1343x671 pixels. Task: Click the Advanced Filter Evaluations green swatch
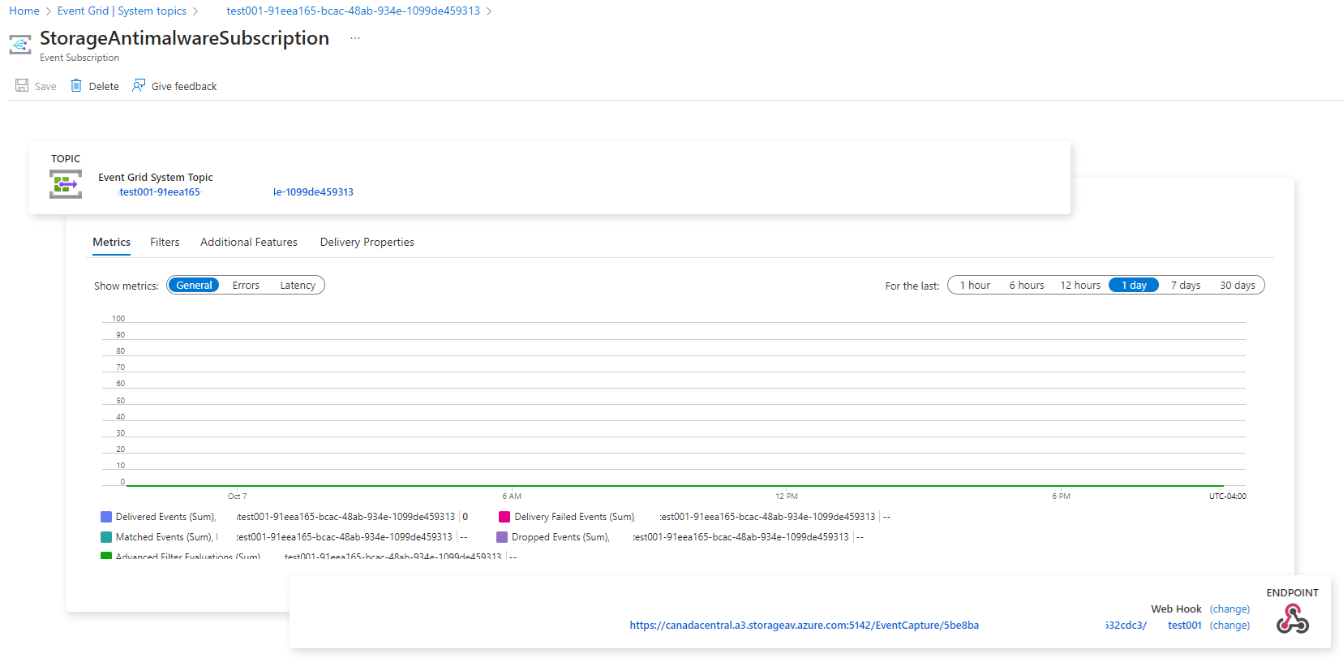[106, 556]
